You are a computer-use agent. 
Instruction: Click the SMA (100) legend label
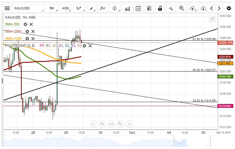point(13,39)
